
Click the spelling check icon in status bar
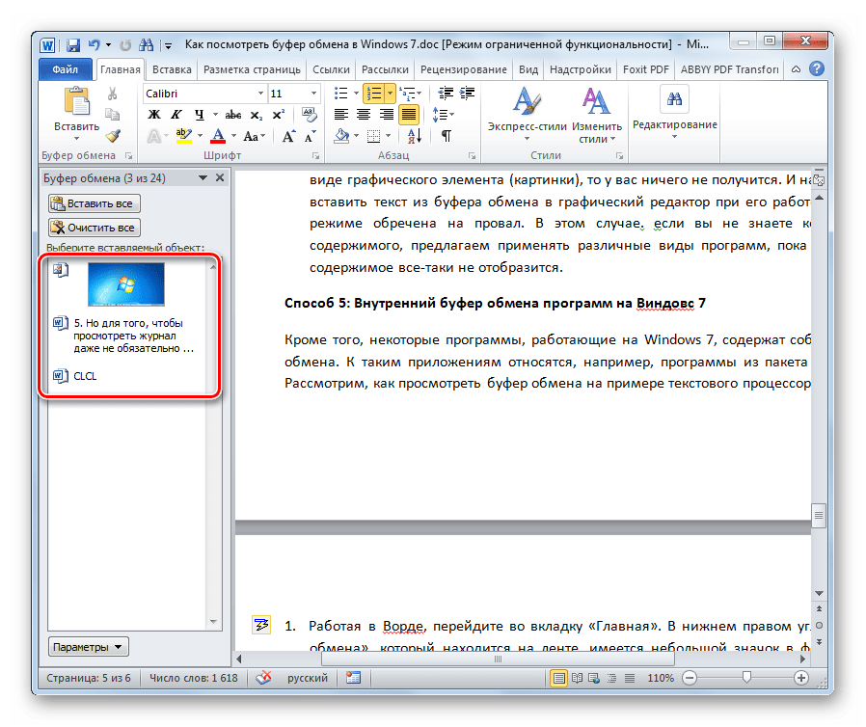tap(263, 677)
